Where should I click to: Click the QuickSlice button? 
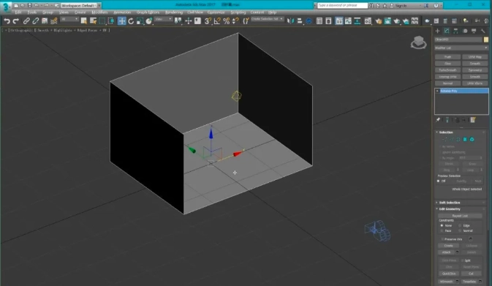[x=449, y=274]
